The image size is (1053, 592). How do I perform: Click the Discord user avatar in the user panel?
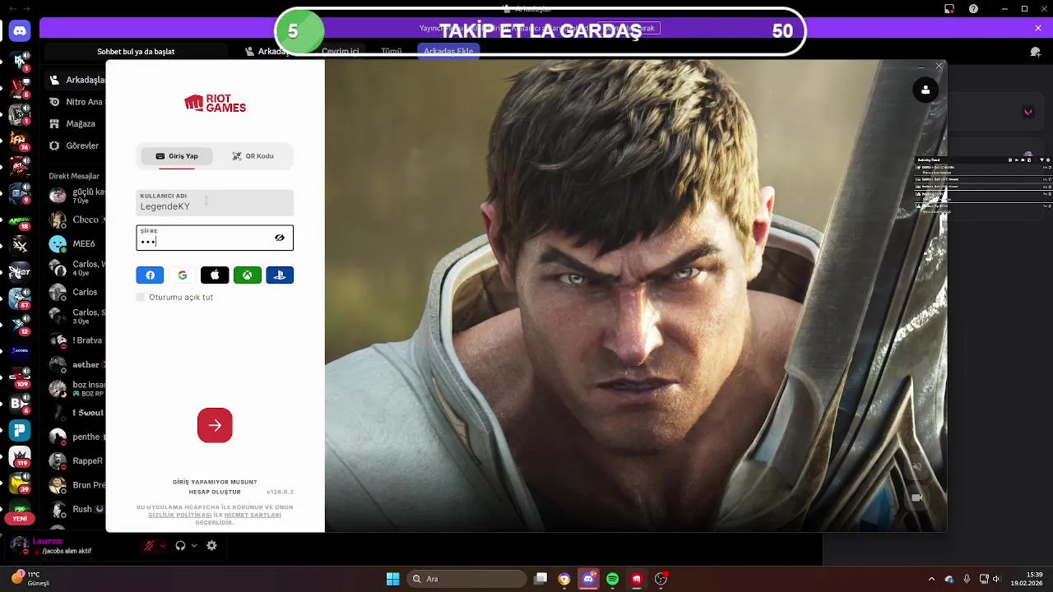pyautogui.click(x=18, y=545)
